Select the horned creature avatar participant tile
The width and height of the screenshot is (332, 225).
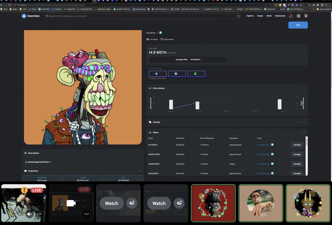tap(308, 204)
